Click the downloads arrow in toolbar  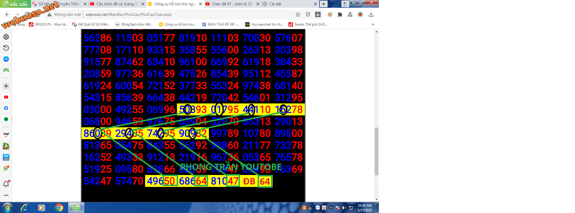[x=371, y=14]
